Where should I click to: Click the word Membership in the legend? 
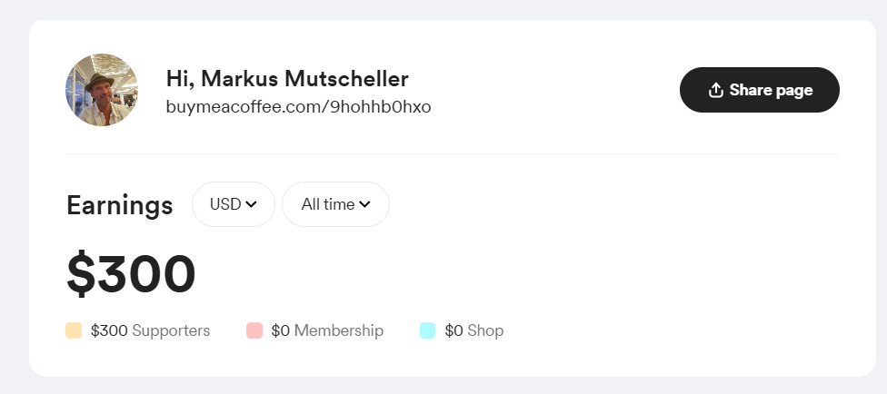[339, 330]
